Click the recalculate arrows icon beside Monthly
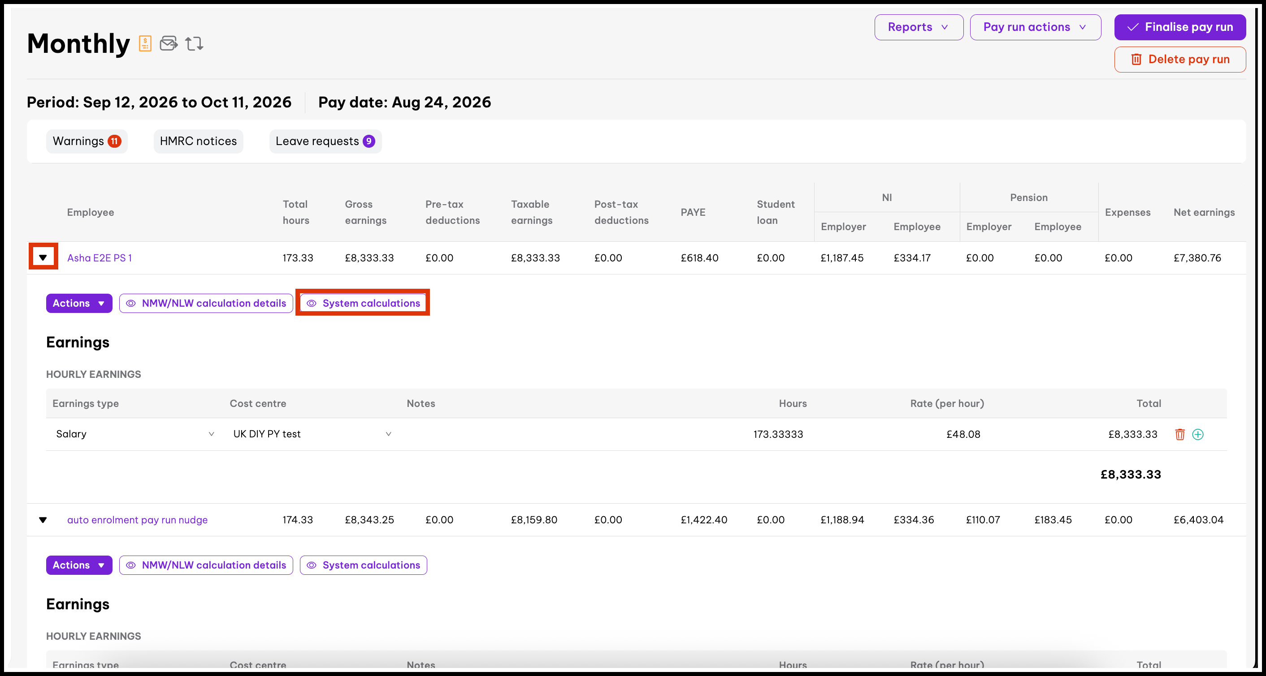Image resolution: width=1266 pixels, height=676 pixels. (x=194, y=43)
